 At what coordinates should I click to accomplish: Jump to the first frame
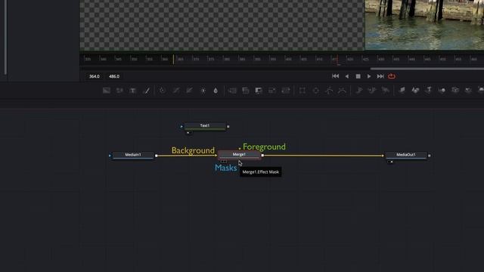point(335,76)
